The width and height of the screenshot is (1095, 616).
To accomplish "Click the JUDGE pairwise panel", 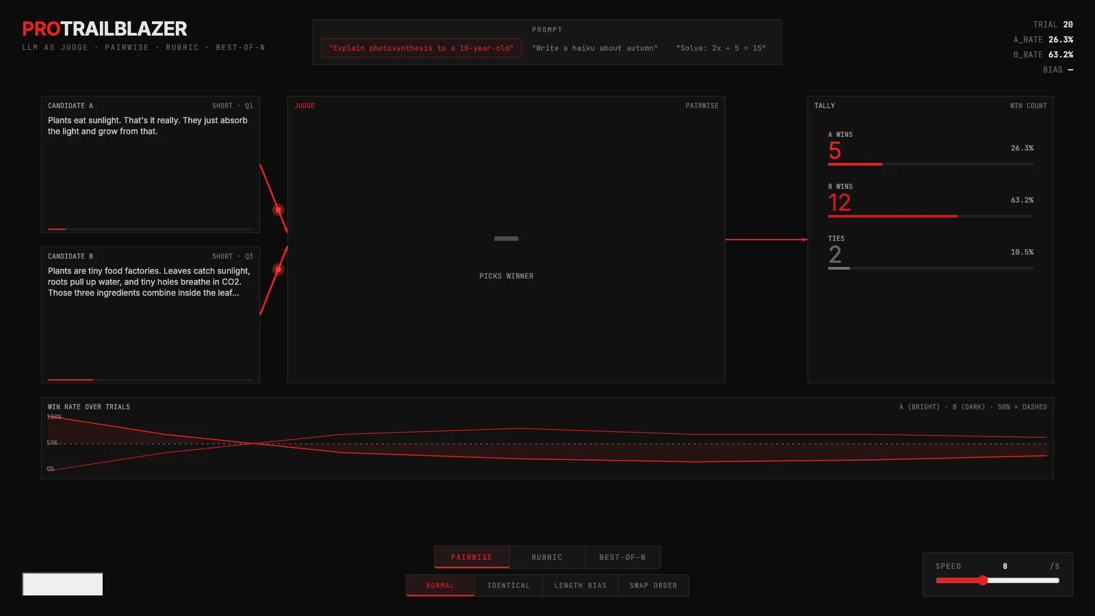I will click(506, 240).
